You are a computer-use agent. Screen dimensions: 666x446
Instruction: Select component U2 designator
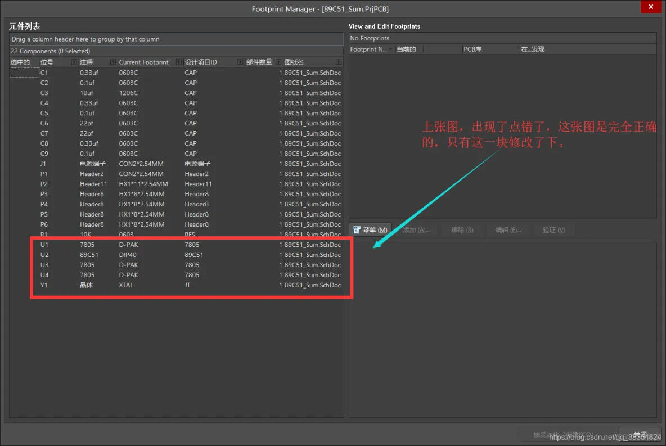44,255
